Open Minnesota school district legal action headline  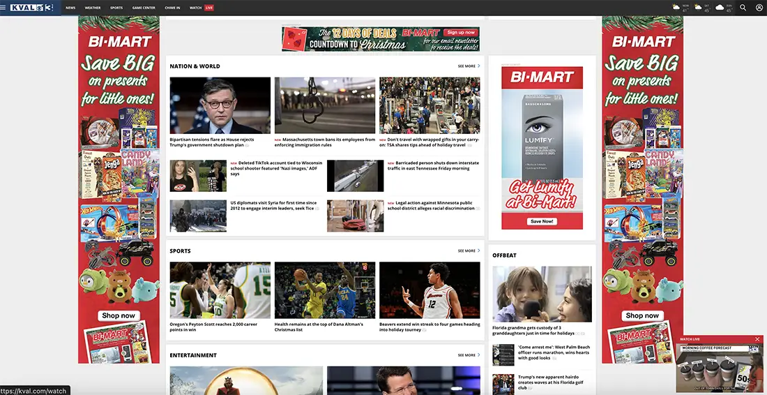[x=433, y=205]
